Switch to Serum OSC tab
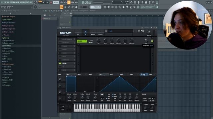Image resolution: width=213 pixels, height=119 pixels. [78, 33]
